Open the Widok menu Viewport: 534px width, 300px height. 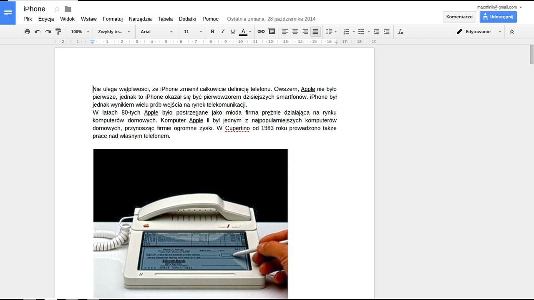(68, 19)
